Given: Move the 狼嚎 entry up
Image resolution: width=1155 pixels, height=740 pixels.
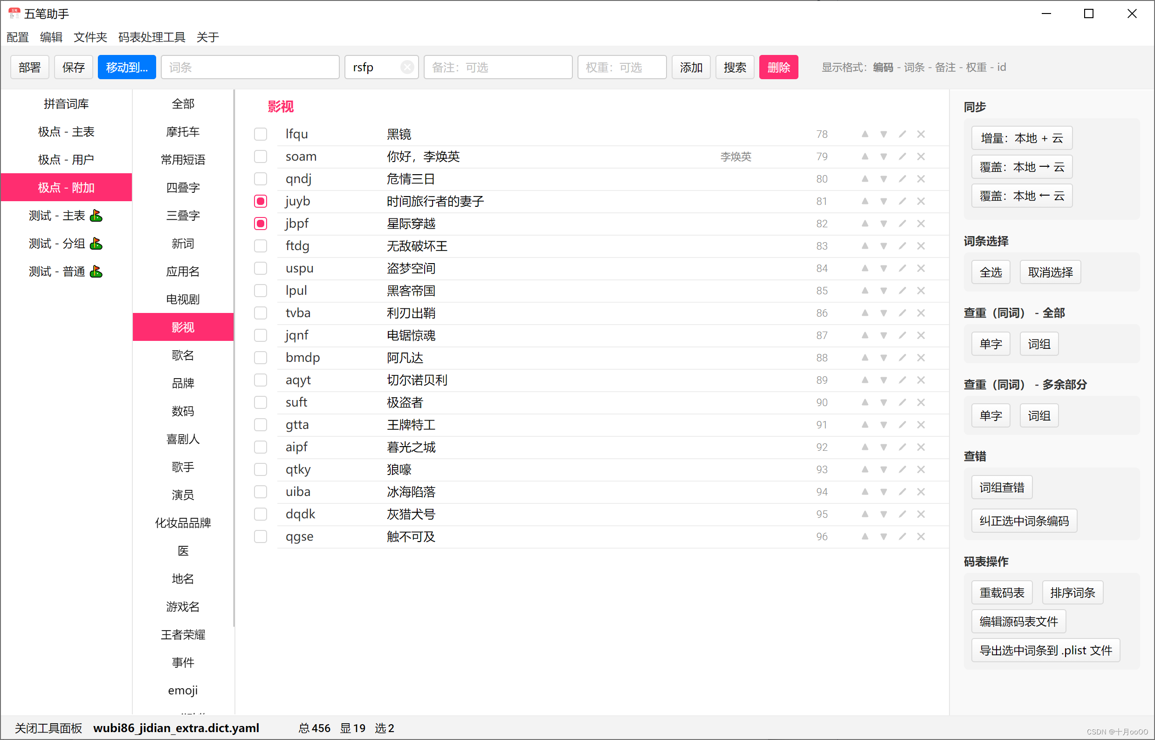Looking at the screenshot, I should [865, 469].
